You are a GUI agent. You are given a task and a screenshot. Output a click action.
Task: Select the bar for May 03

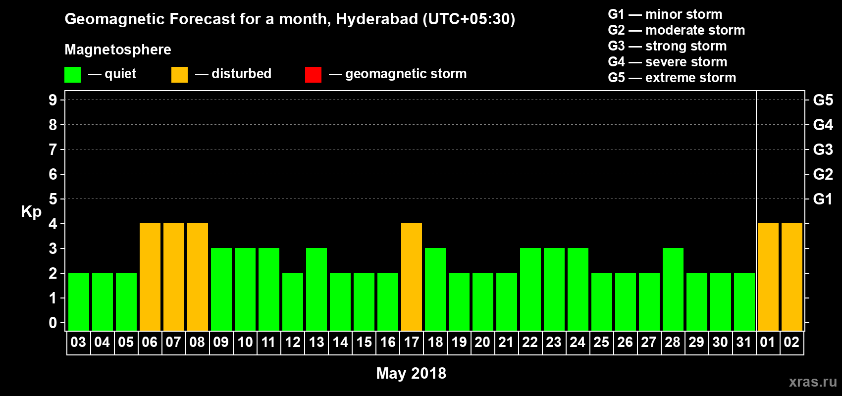(x=79, y=301)
